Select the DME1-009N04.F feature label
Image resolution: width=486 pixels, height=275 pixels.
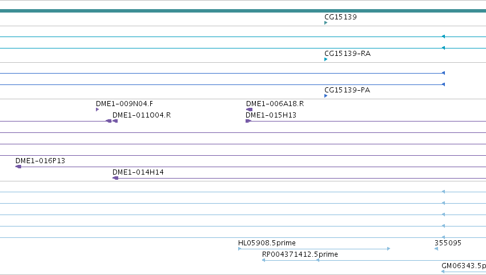(124, 104)
